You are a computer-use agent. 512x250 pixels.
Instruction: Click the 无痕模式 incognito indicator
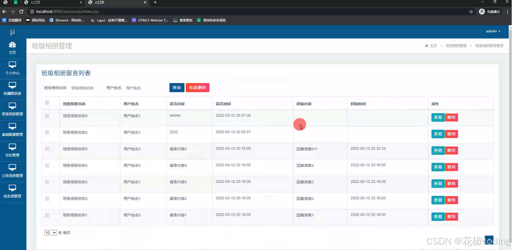tap(489, 12)
